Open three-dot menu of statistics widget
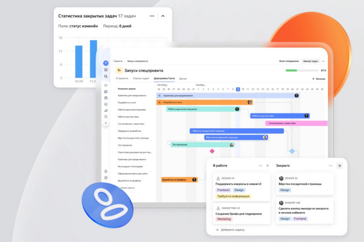This screenshot has height=242, width=364. coord(152,16)
